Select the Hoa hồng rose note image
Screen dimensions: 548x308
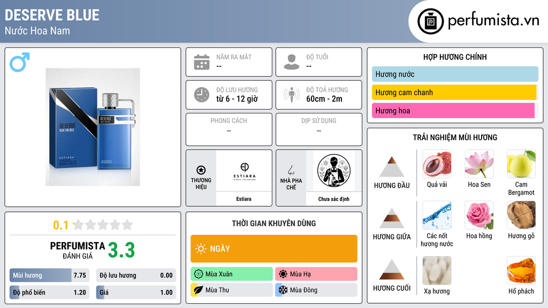[x=479, y=215]
